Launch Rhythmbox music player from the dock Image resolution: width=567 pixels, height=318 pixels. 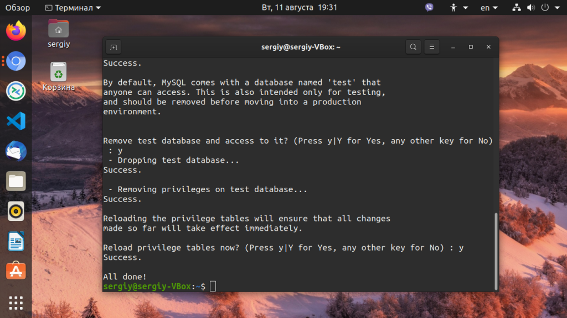click(16, 211)
